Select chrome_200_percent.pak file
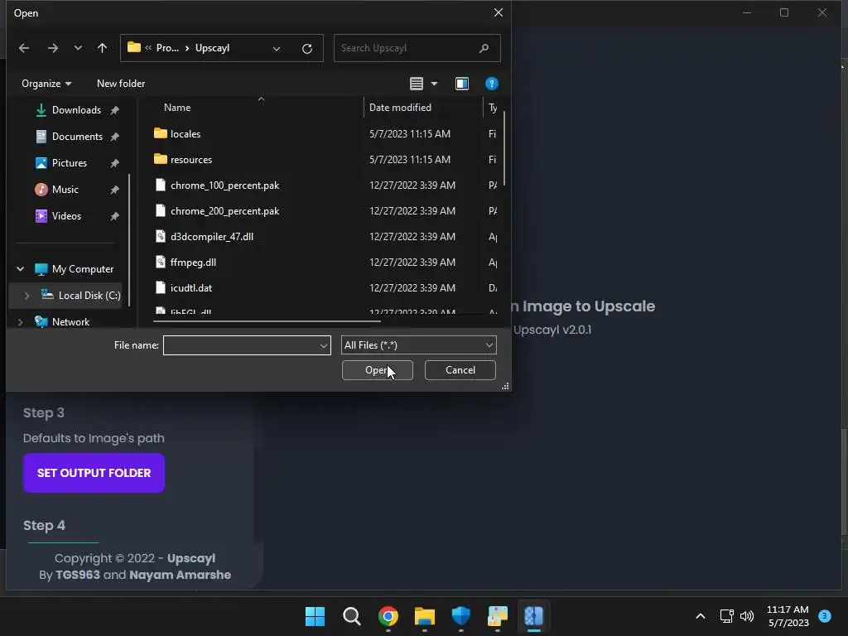This screenshot has height=636, width=848. 224,211
